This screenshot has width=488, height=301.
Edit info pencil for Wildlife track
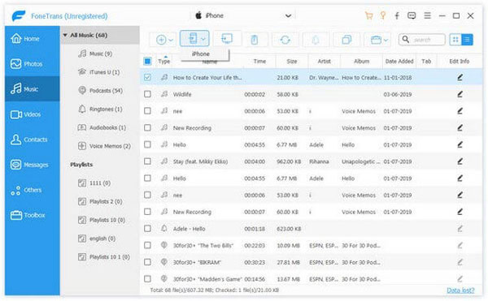pyautogui.click(x=460, y=94)
